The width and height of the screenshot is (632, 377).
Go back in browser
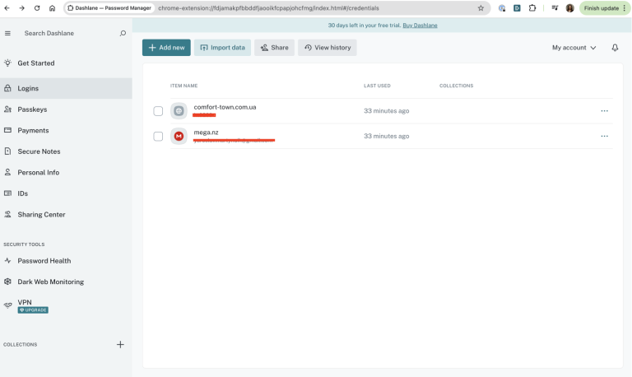tap(7, 8)
